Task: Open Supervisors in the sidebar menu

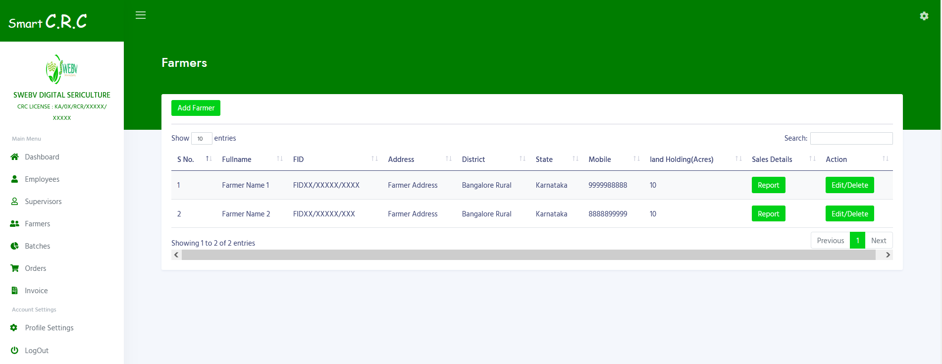Action: click(x=43, y=202)
